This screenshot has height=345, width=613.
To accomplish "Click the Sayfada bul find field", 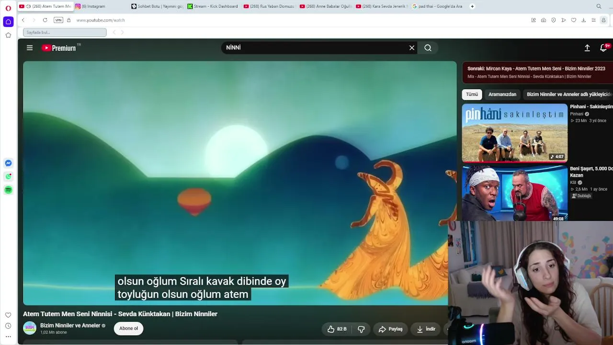I will (x=65, y=32).
